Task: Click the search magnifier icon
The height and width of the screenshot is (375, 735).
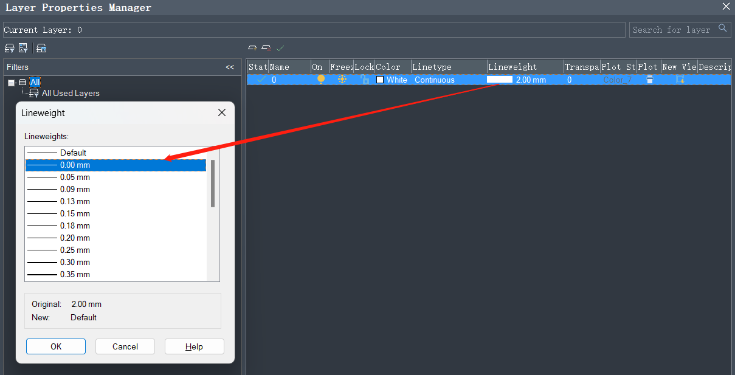Action: [723, 29]
